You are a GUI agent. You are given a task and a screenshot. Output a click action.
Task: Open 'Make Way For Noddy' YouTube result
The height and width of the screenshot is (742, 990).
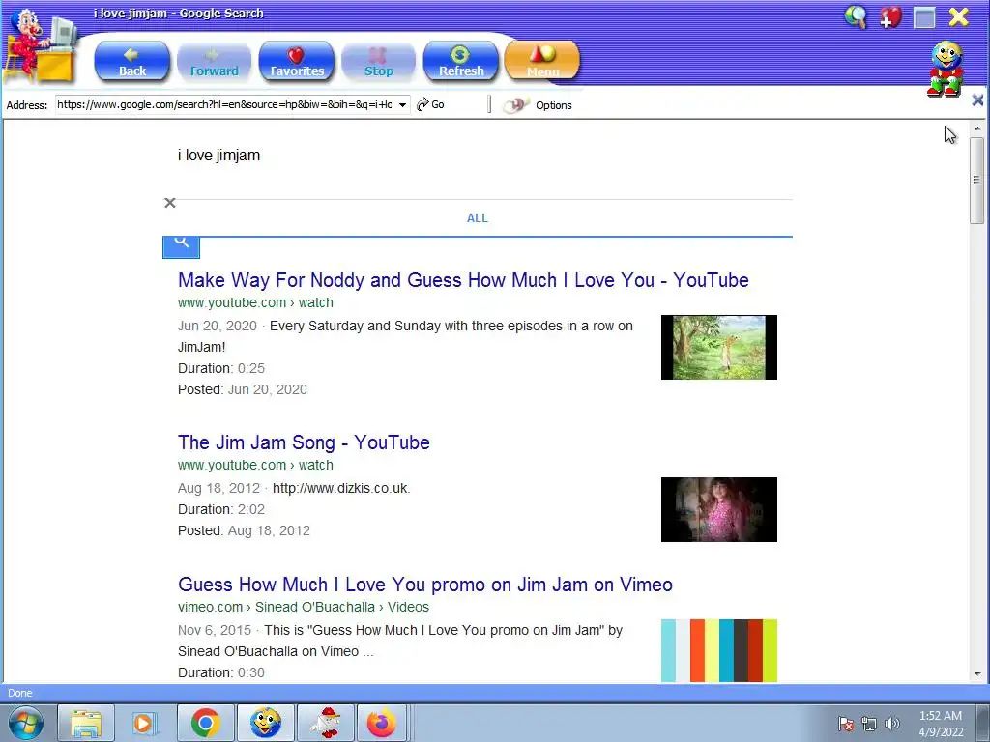[463, 280]
